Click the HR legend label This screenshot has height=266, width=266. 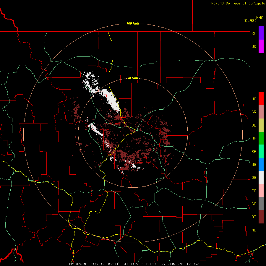(254, 138)
